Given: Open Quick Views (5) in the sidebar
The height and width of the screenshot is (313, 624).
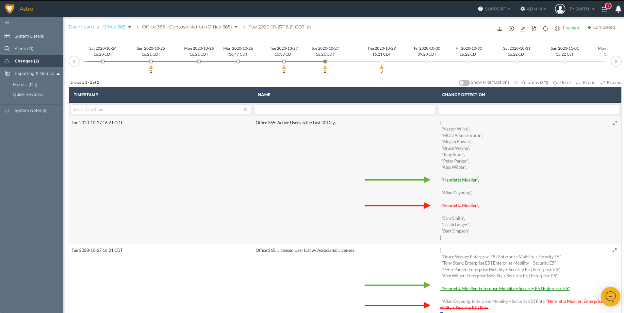Looking at the screenshot, I should (x=28, y=94).
